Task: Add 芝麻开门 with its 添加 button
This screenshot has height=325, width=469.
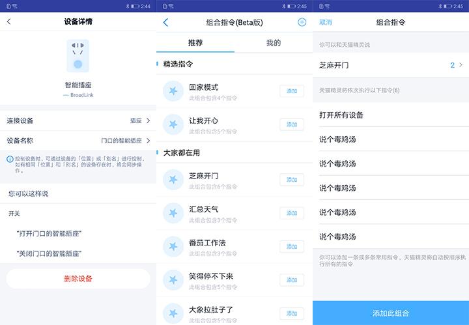Action: 292,180
